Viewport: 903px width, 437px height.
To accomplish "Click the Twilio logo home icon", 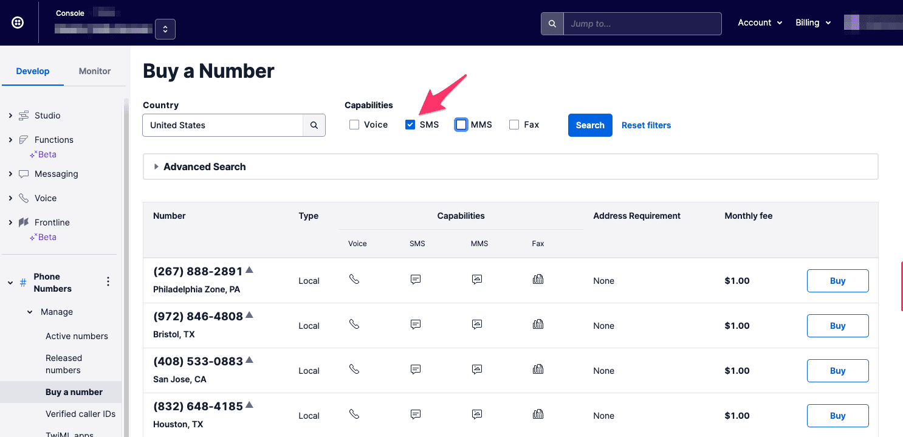I will click(18, 22).
